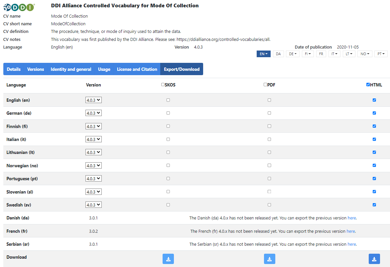The width and height of the screenshot is (390, 267).
Task: Uncheck HTML for English (en)
Action: point(374,100)
